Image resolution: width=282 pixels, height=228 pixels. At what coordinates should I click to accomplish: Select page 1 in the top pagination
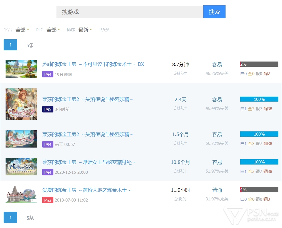(x=11, y=45)
